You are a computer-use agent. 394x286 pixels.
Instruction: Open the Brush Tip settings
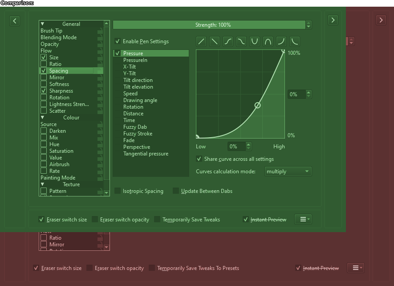coord(71,31)
